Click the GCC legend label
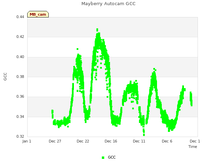This screenshot has height=164, width=218. pyautogui.click(x=112, y=157)
